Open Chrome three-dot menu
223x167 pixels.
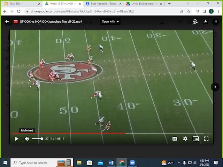pyautogui.click(x=218, y=11)
